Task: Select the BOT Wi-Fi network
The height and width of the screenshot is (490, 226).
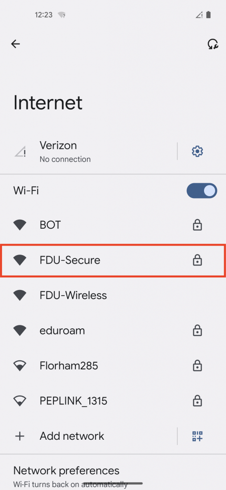Action: (113, 225)
